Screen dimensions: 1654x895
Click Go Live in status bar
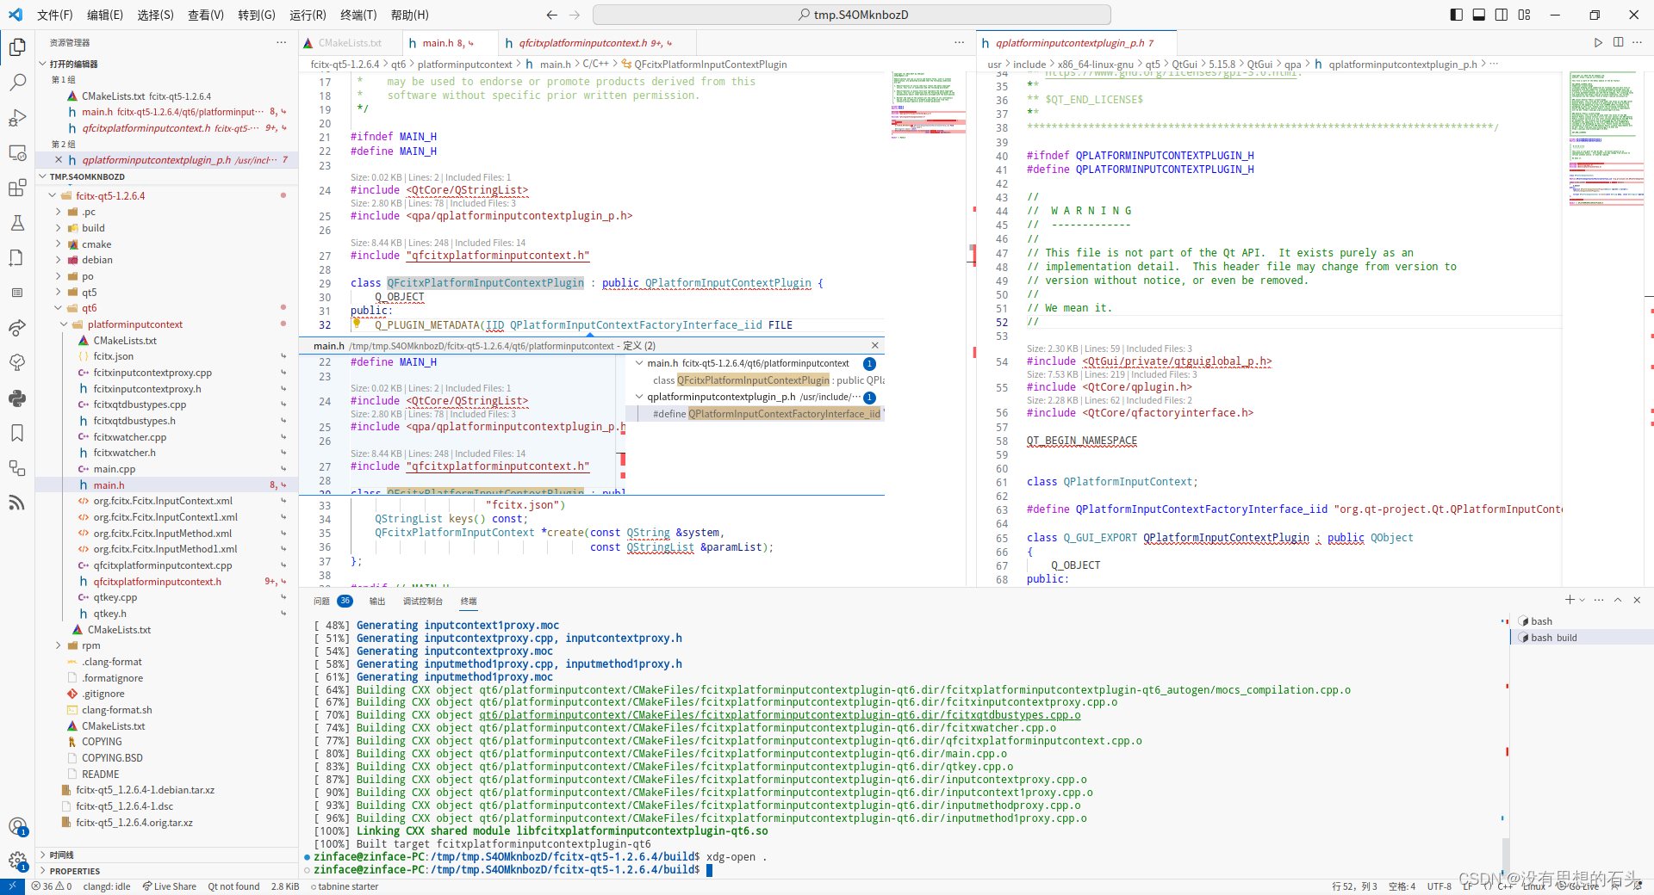[x=1576, y=886]
